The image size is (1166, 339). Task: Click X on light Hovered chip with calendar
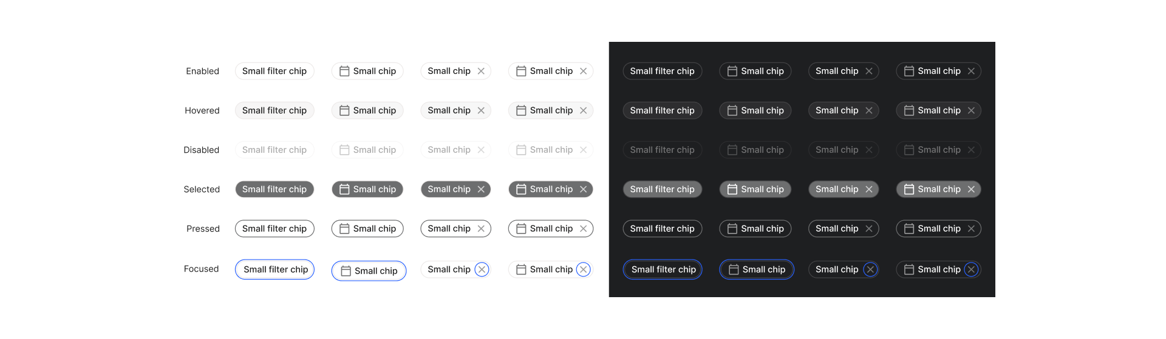coord(583,110)
